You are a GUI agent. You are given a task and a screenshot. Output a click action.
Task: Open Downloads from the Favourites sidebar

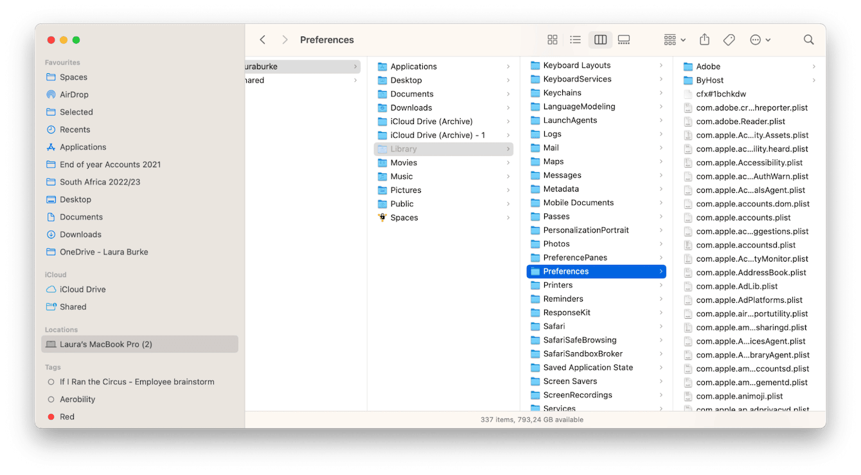coord(80,234)
